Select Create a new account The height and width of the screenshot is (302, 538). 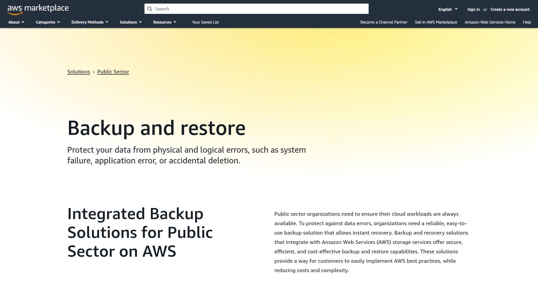click(x=510, y=9)
